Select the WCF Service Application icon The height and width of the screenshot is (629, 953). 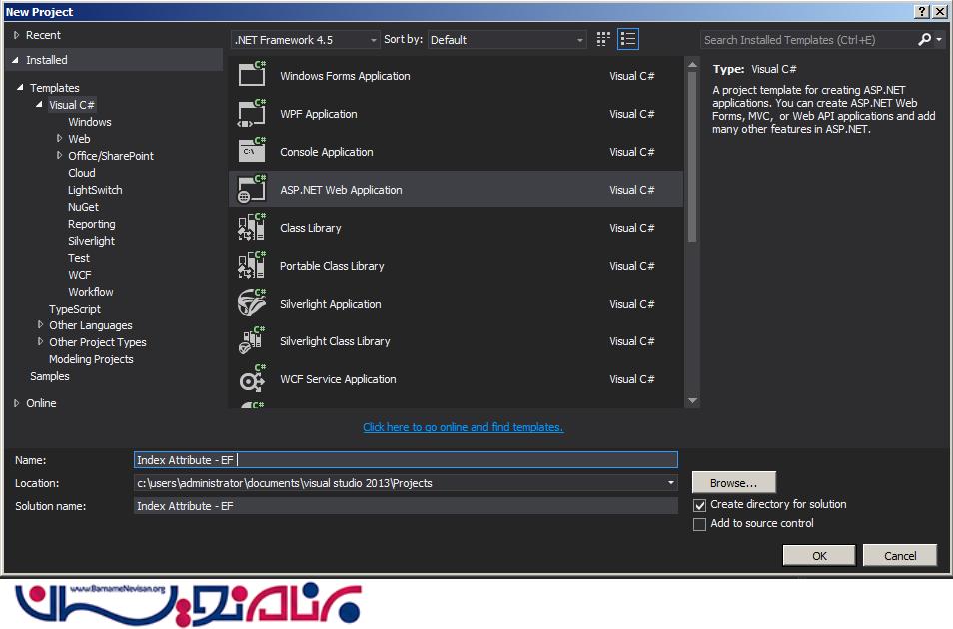252,379
